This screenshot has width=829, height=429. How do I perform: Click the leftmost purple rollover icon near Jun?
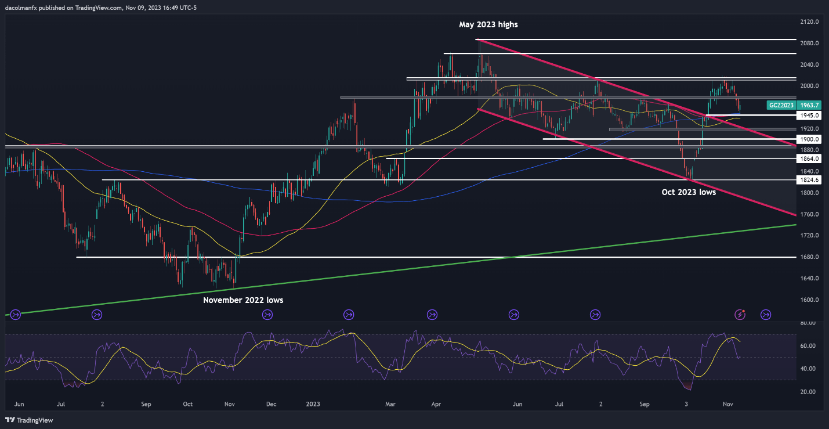coord(15,314)
